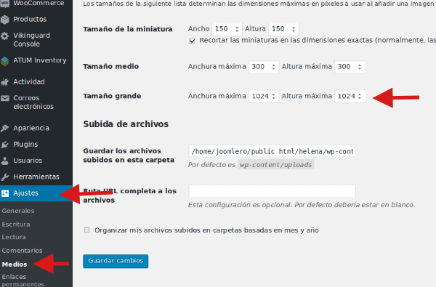Image resolution: width=436 pixels, height=287 pixels.
Task: Open the Usuarios menu label
Action: [28, 161]
